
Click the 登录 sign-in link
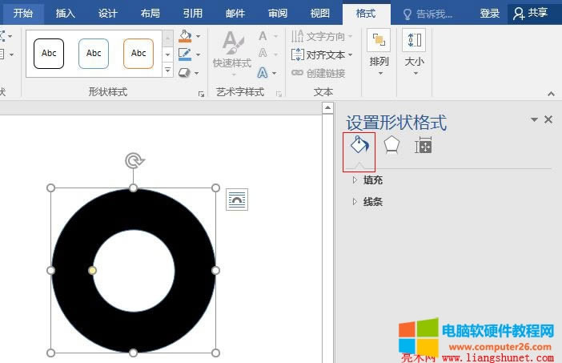[490, 13]
